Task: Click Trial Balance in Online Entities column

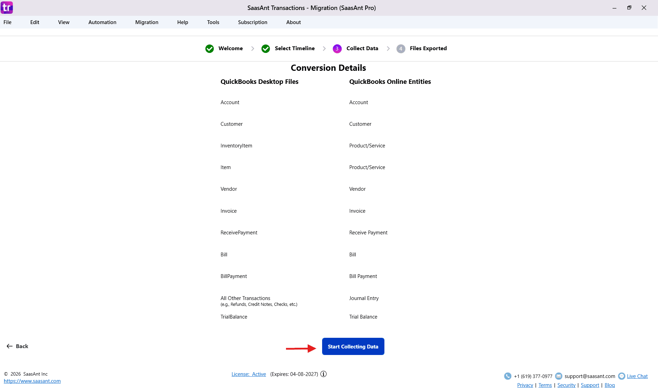Action: (x=363, y=317)
